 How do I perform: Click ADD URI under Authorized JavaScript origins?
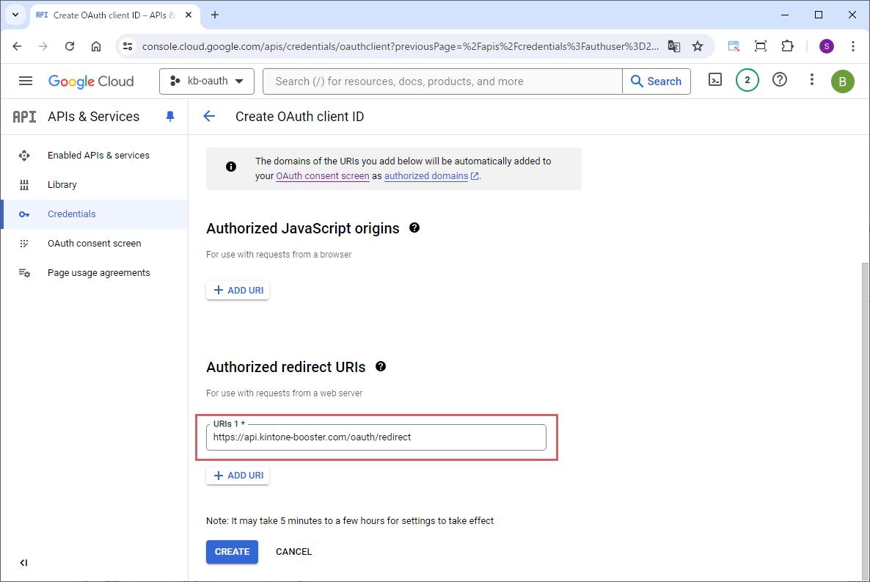238,291
